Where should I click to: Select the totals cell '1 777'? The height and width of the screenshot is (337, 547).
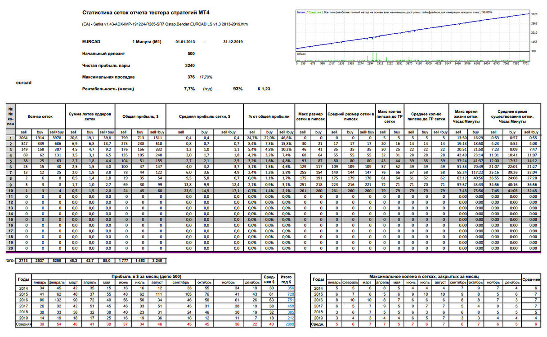123,261
